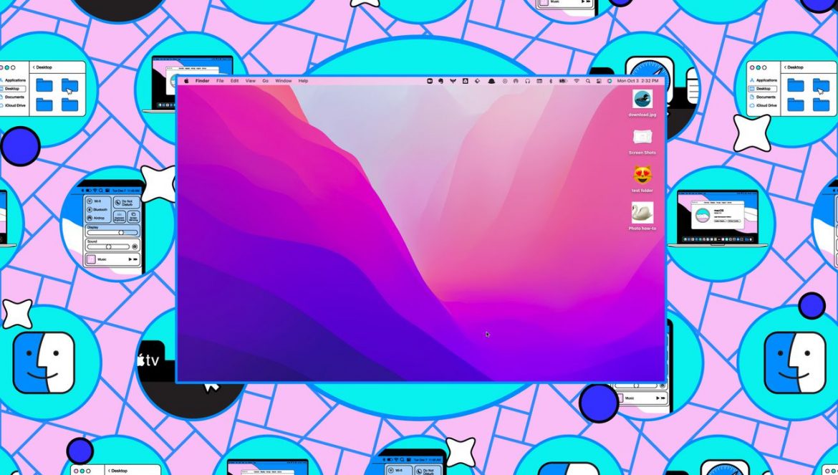Viewport: 838px width, 475px height.
Task: Click the butterfly-shaped menu bar icon
Action: tap(453, 81)
